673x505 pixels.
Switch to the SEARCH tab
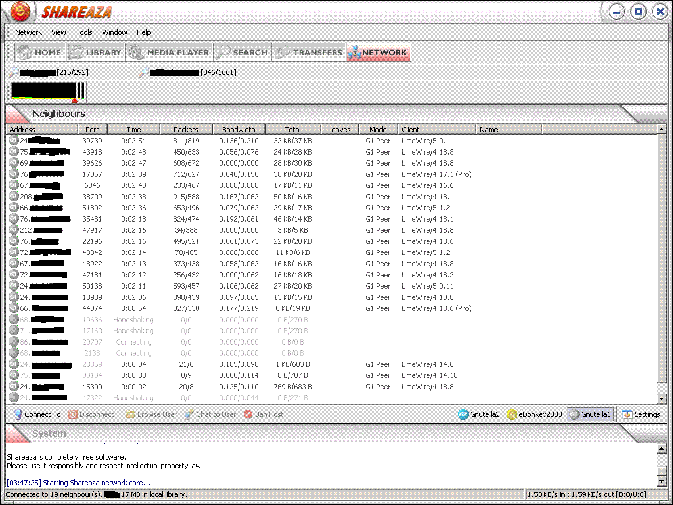coord(243,53)
